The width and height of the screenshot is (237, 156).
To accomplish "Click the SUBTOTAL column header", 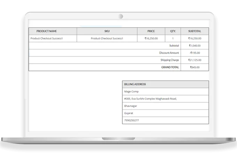I will (x=194, y=31).
